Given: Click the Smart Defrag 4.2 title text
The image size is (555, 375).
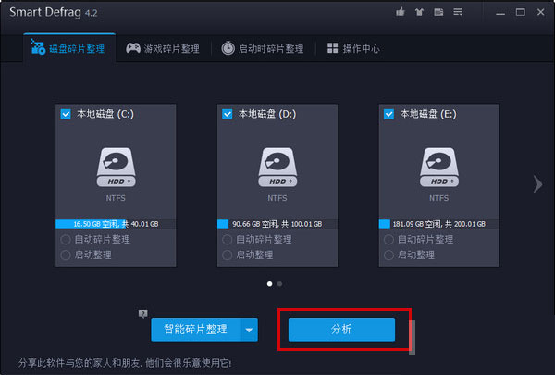Looking at the screenshot, I should click(53, 12).
